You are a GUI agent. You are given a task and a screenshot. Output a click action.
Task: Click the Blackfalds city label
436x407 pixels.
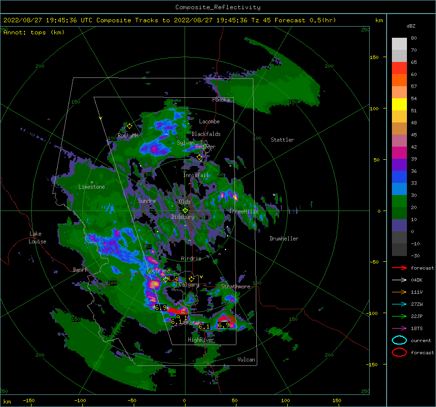click(206, 134)
